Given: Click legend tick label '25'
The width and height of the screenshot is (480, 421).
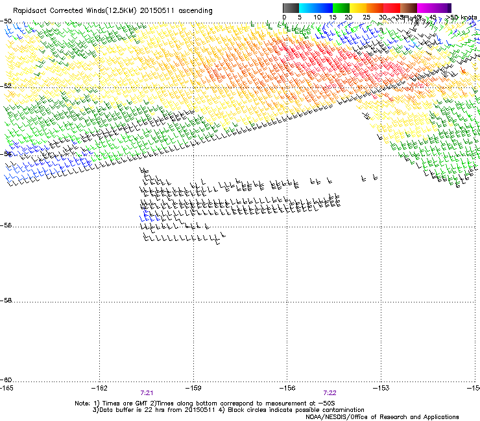Looking at the screenshot, I should [366, 17].
